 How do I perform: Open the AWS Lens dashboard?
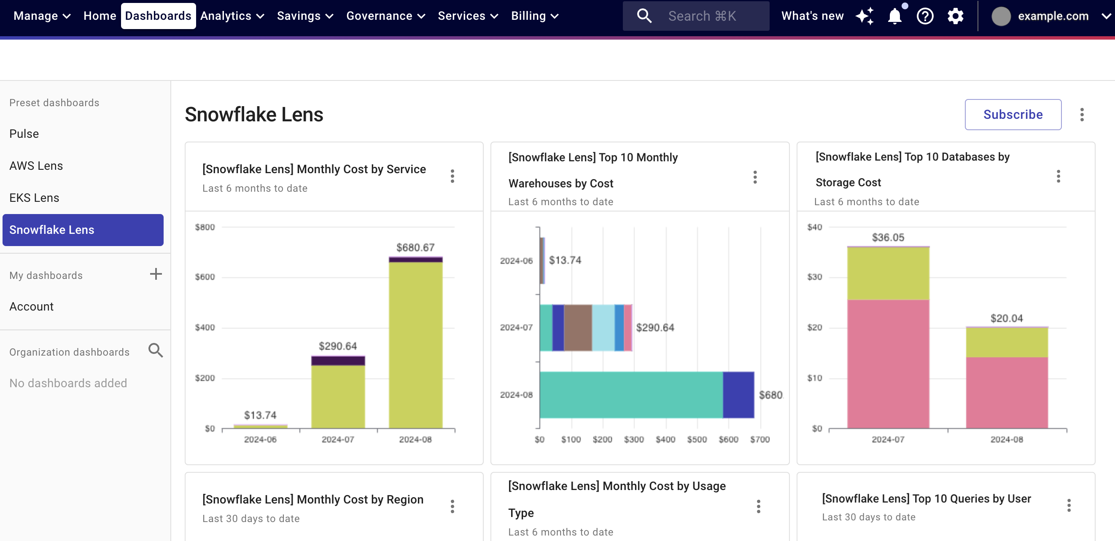tap(36, 166)
